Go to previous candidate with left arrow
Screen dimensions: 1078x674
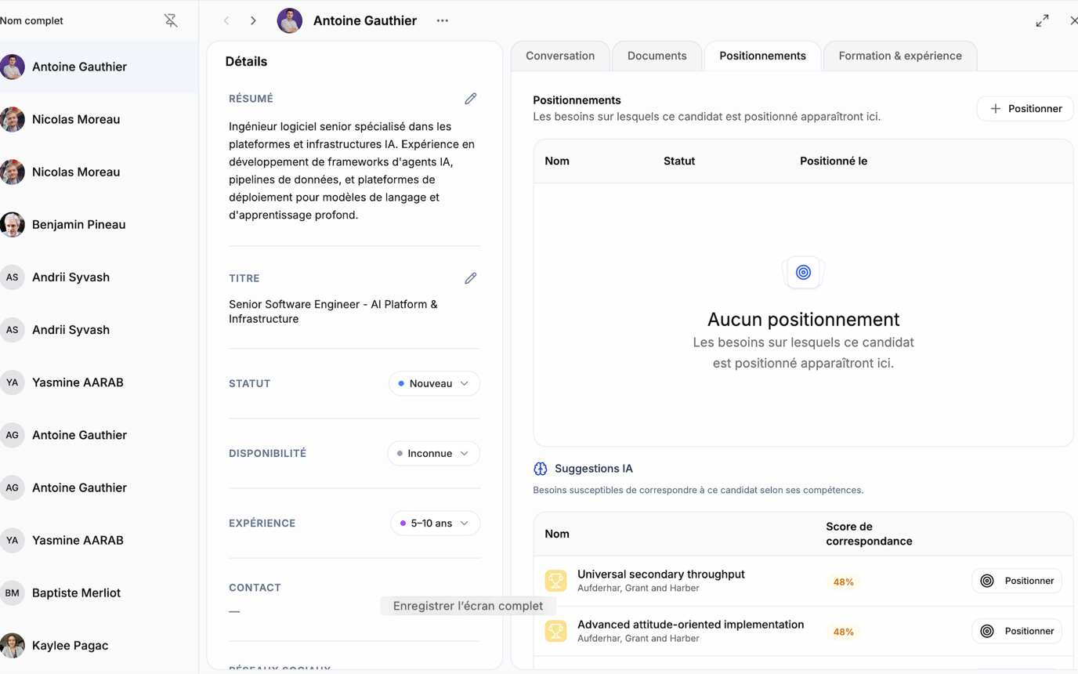226,21
